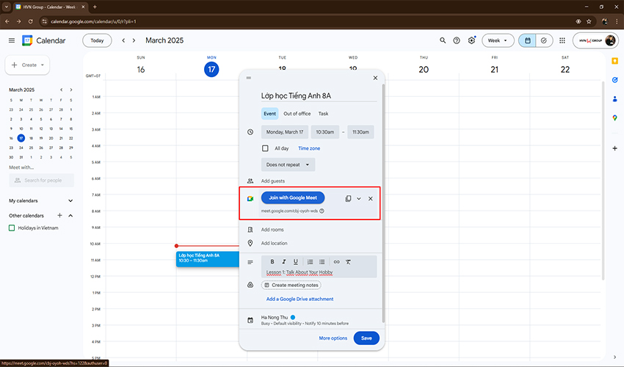624x367 pixels.
Task: Select the Event tab
Action: pos(270,114)
